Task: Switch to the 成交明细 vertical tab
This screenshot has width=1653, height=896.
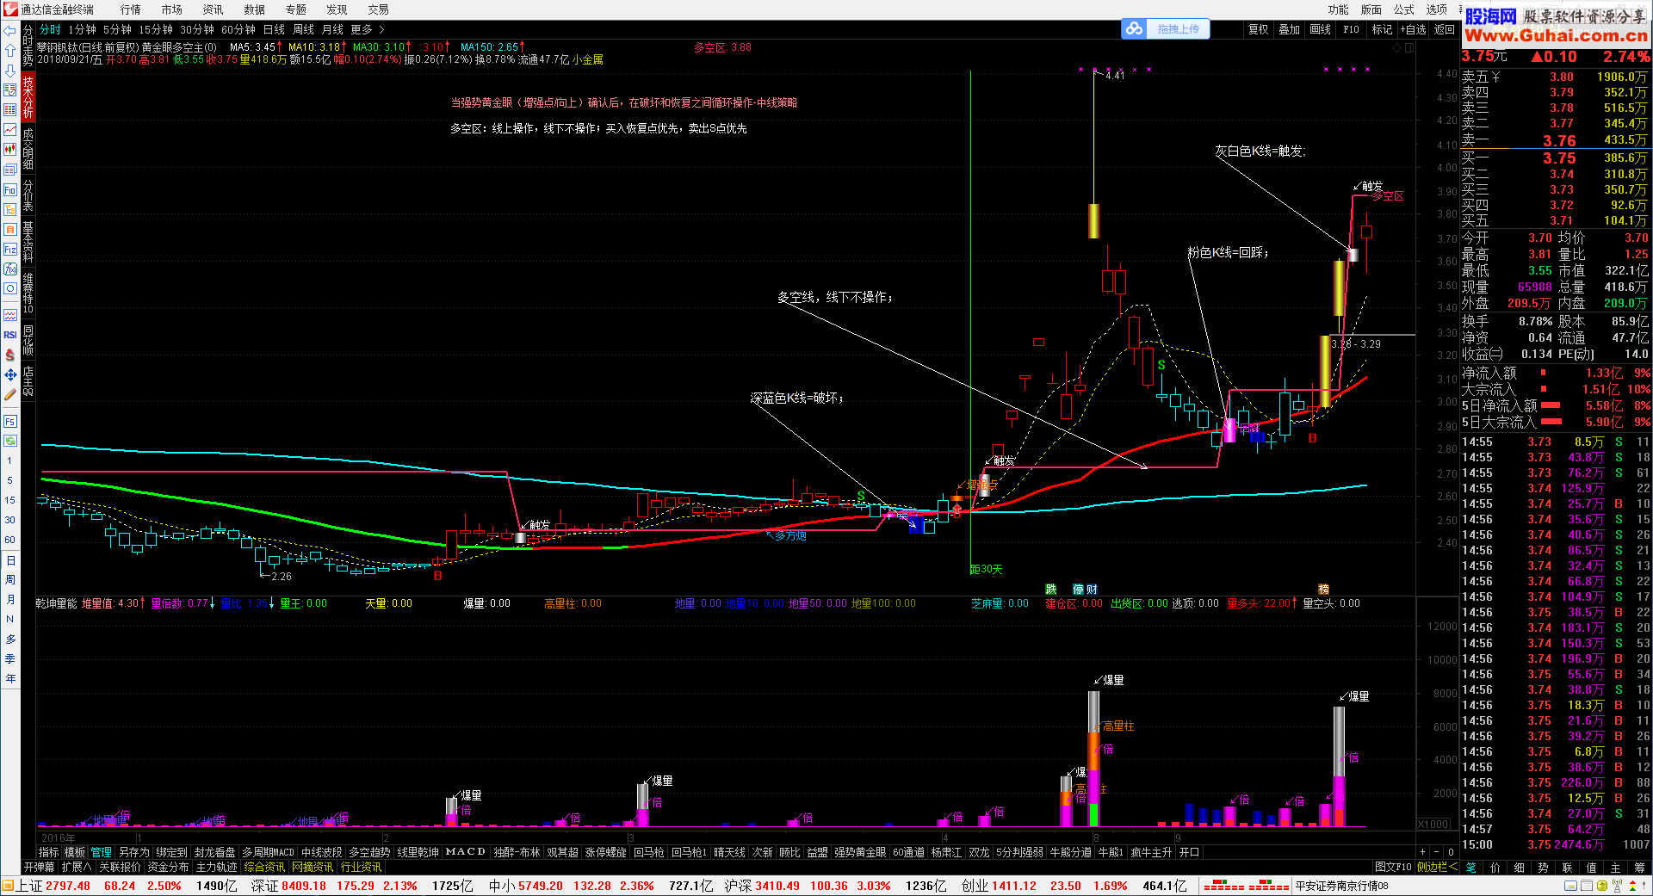Action: [28, 149]
